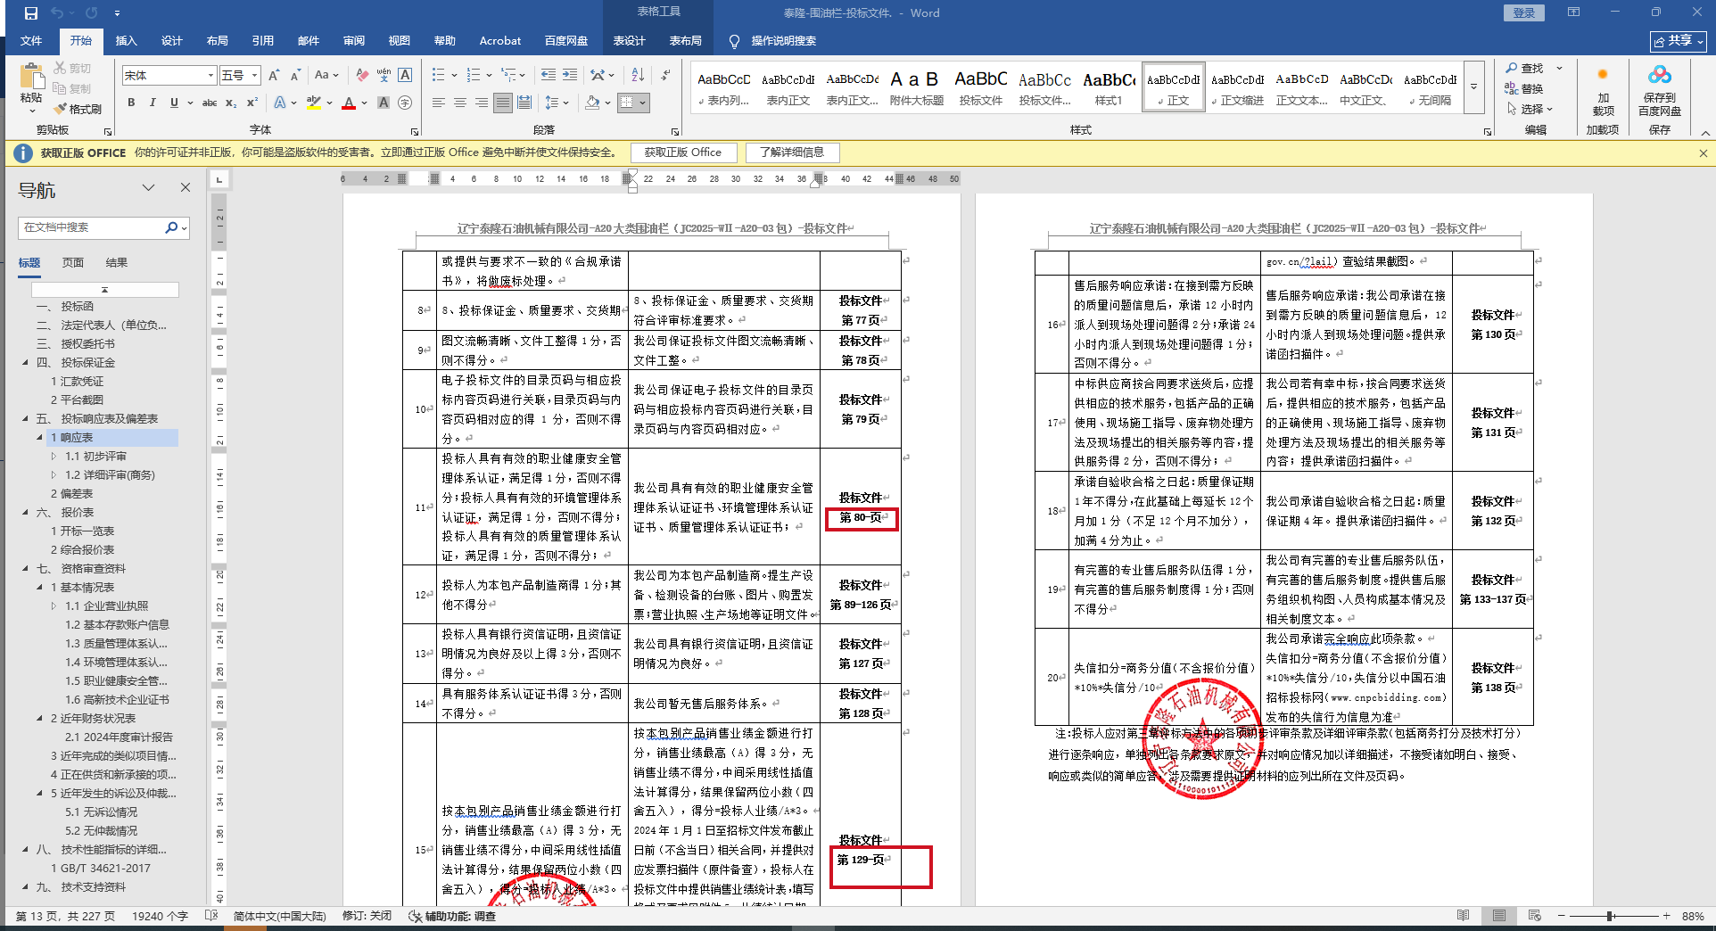The height and width of the screenshot is (931, 1716).
Task: Switch to Web Layout view in status bar
Action: [1535, 916]
